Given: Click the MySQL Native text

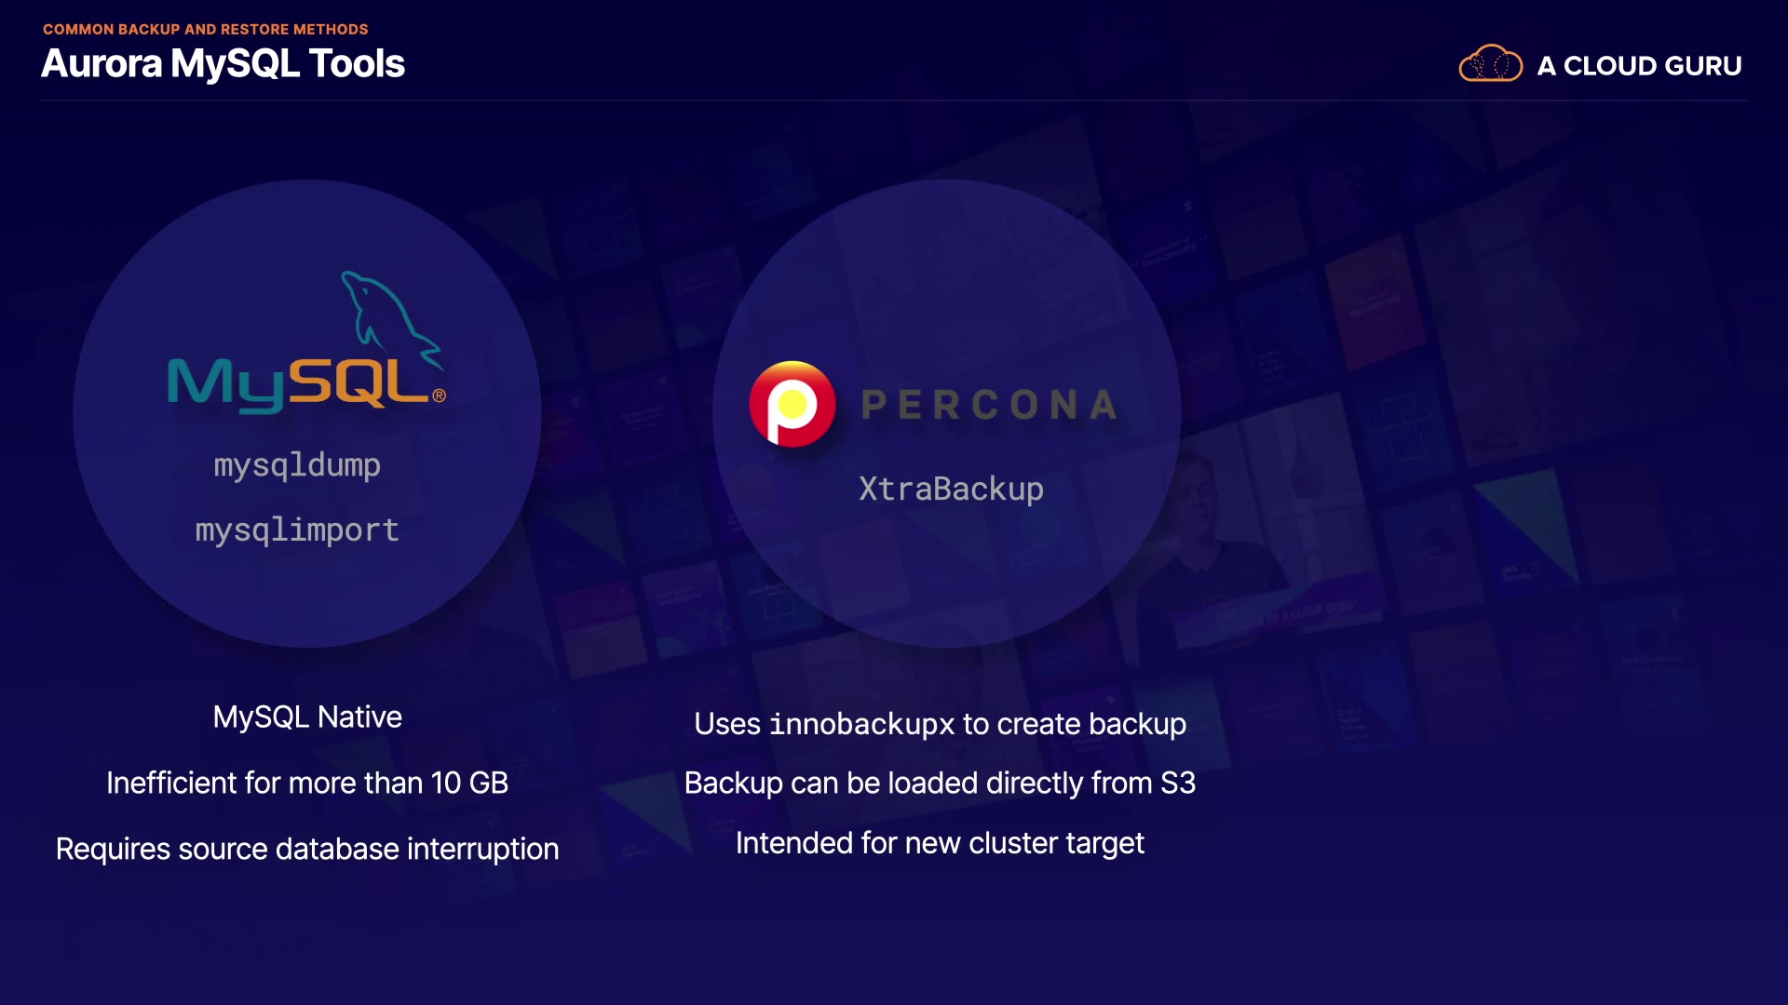Looking at the screenshot, I should click(307, 717).
